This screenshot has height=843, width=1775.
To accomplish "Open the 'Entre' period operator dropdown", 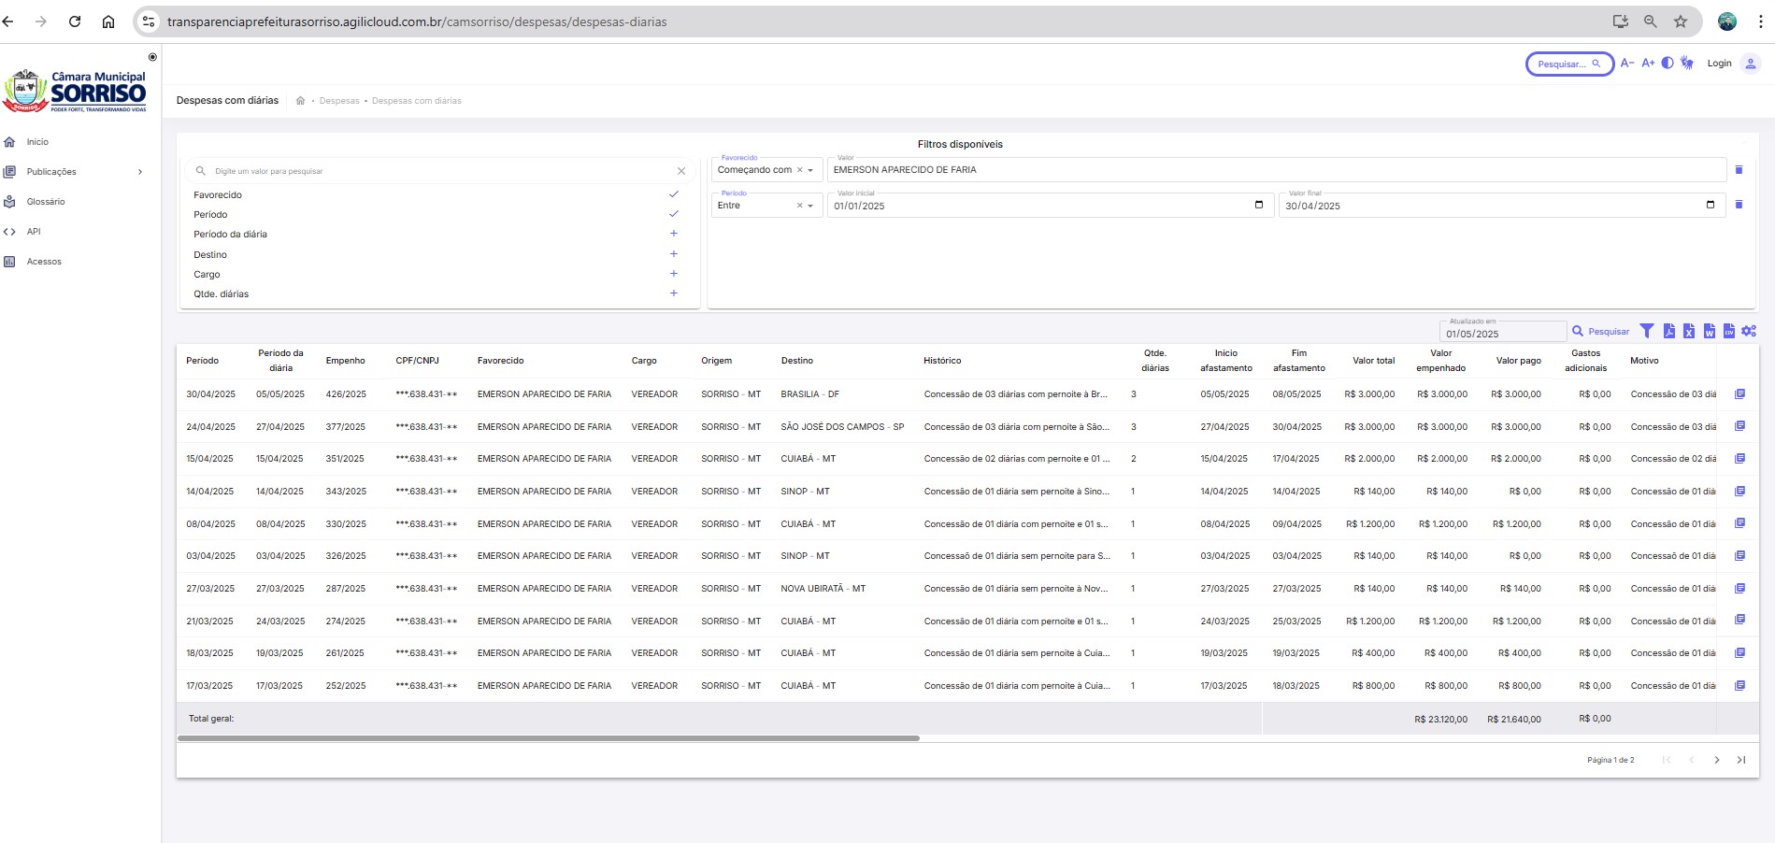I will pos(810,206).
